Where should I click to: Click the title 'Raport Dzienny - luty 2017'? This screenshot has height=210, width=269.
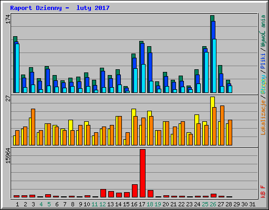pyautogui.click(x=60, y=8)
